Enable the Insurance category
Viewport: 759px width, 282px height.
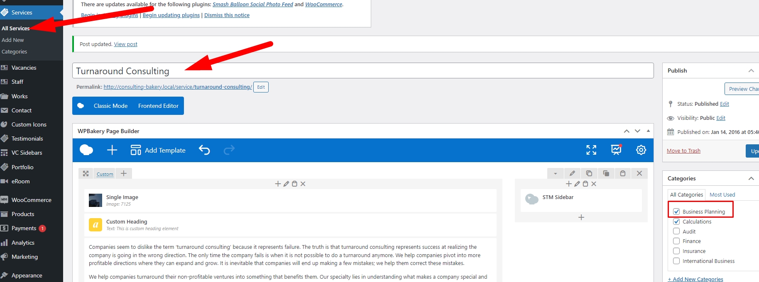676,251
